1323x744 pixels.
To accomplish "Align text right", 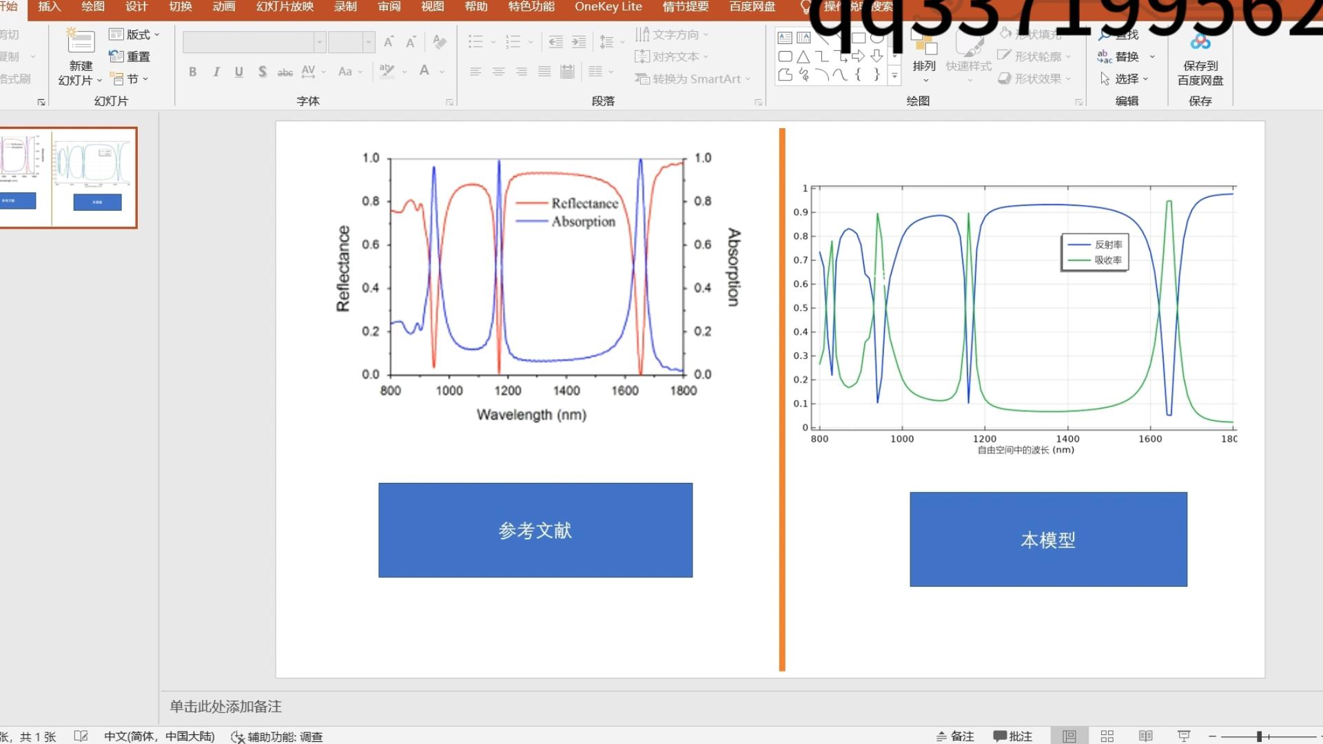I will point(522,72).
